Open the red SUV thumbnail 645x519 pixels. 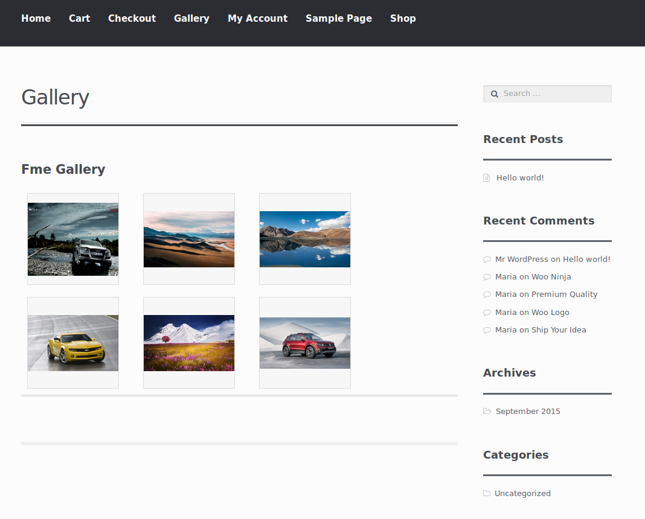(x=305, y=343)
